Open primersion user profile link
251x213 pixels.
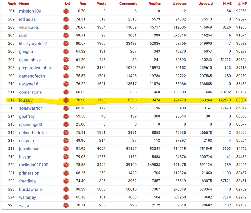tap(29, 173)
